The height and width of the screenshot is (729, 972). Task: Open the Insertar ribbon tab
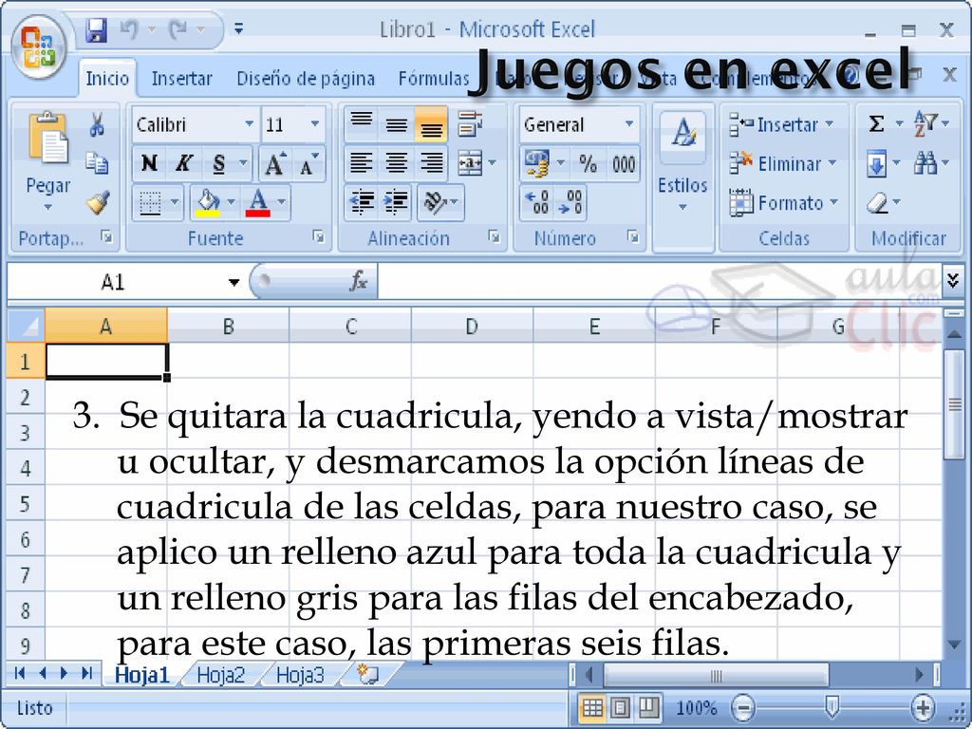(181, 79)
